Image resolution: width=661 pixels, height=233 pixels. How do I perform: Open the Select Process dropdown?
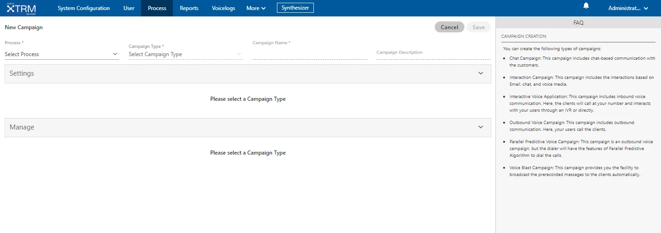click(x=62, y=54)
